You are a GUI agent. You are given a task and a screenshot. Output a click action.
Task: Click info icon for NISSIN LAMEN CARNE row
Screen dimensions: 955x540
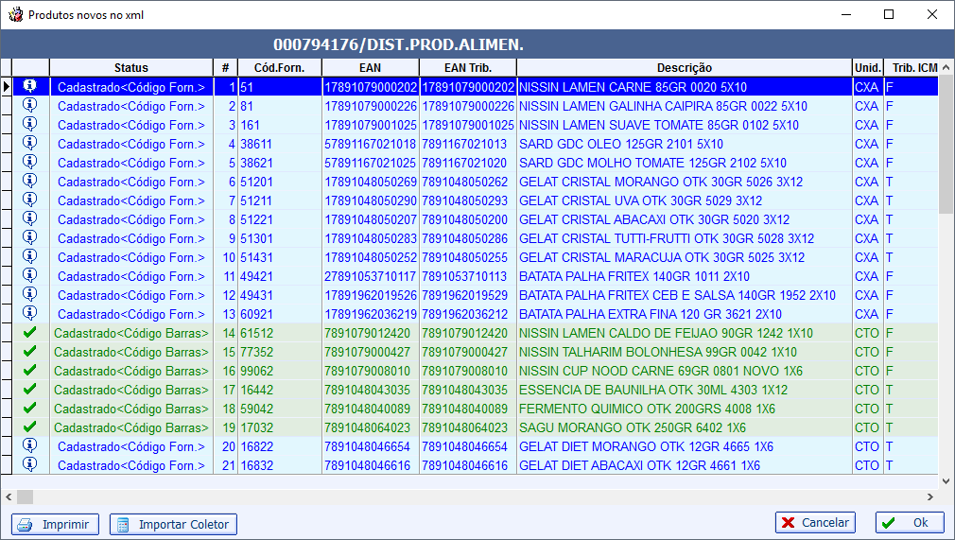click(30, 86)
